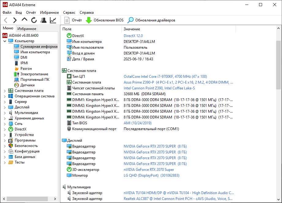282x203 pixels.
Task: Open Датчики sensors item
Action: point(27,85)
